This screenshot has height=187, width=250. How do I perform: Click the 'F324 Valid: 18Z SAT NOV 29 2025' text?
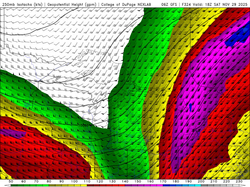click(215, 4)
